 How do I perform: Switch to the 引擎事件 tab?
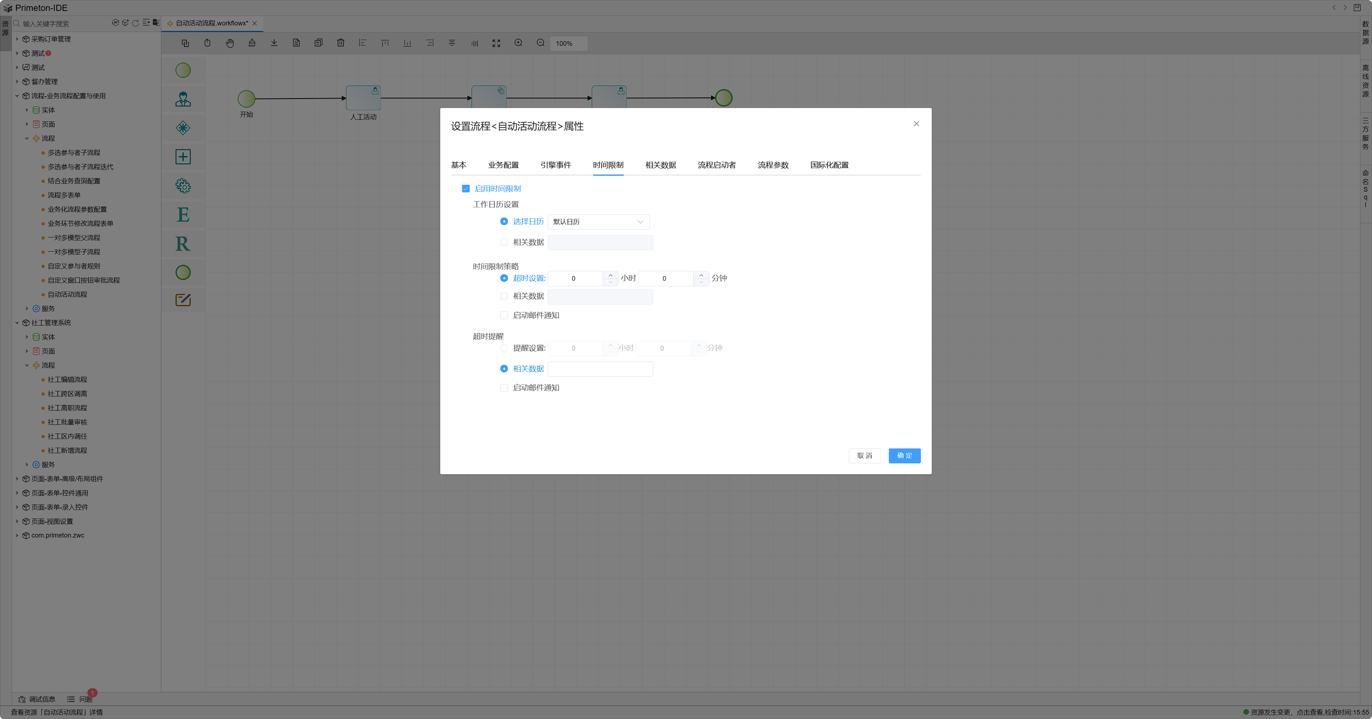pyautogui.click(x=556, y=165)
